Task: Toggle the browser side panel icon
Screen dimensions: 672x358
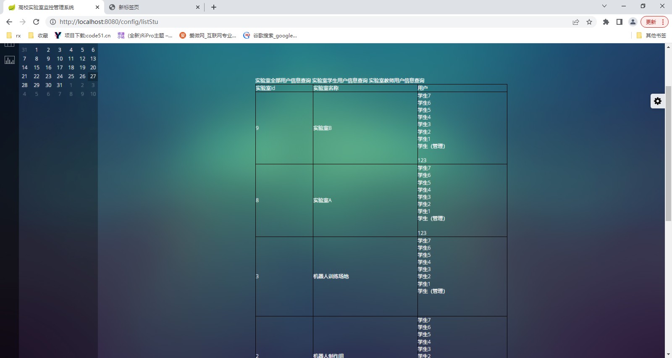Action: click(x=619, y=22)
